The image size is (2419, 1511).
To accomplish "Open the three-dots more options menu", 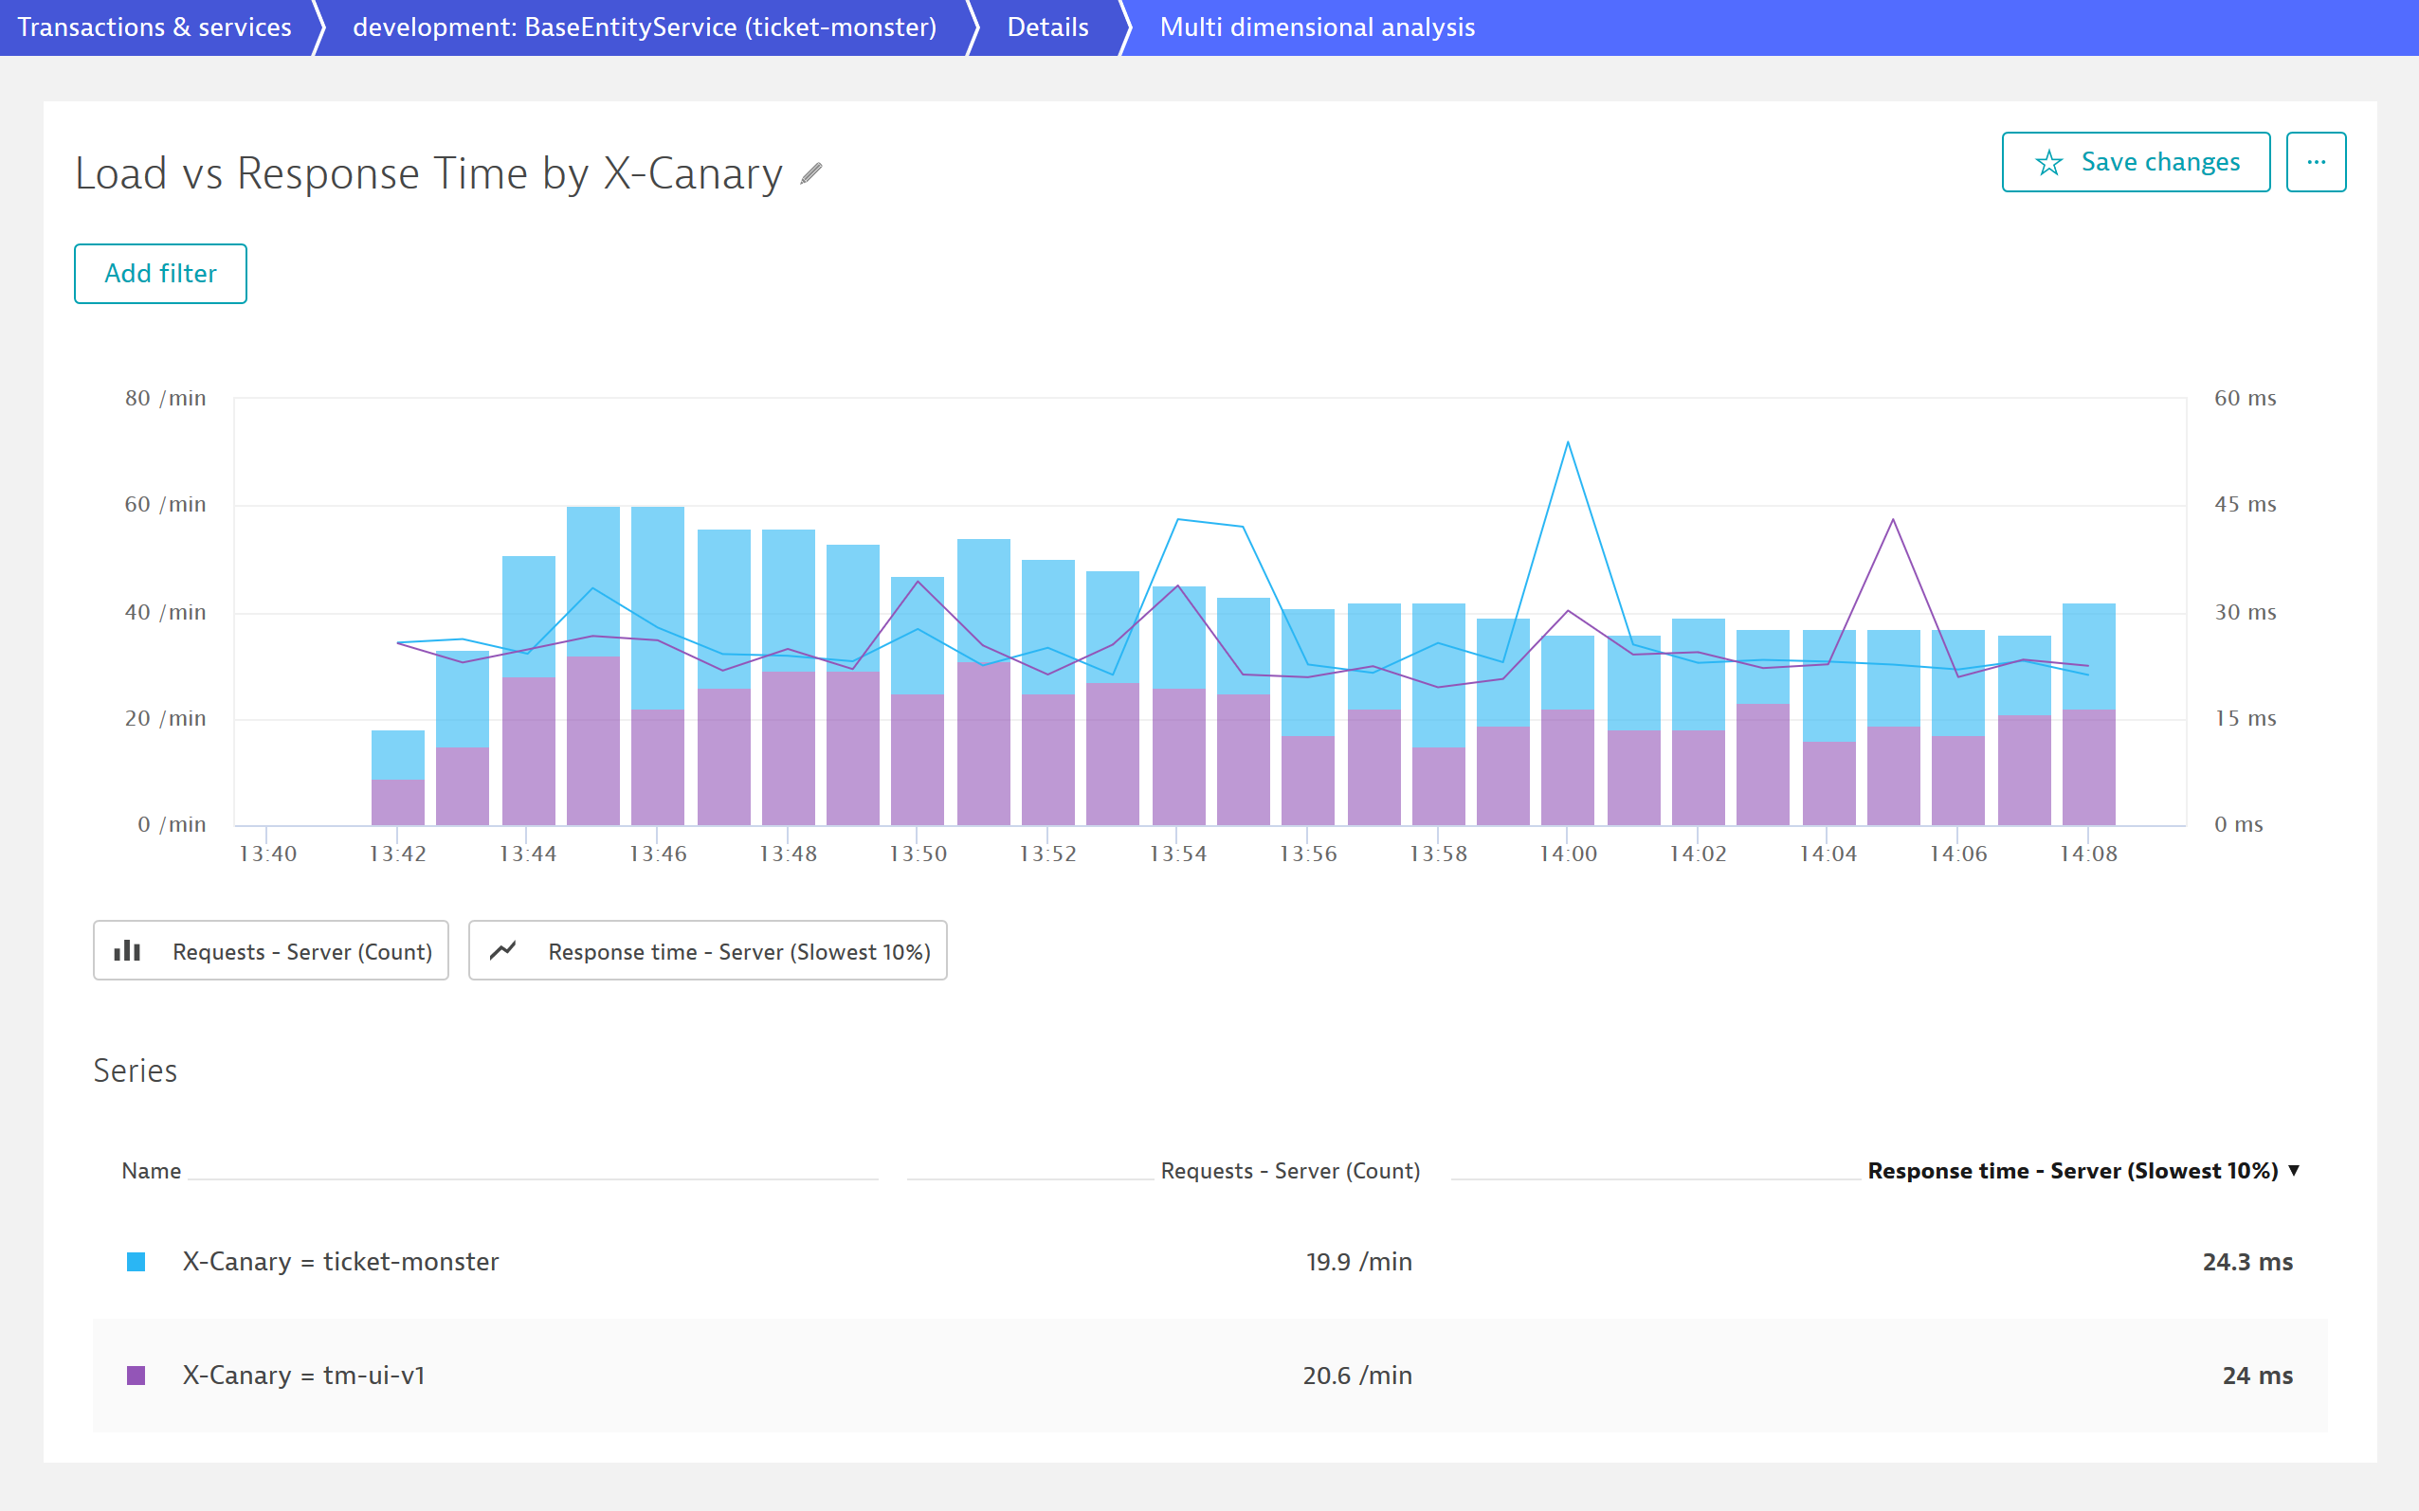I will [x=2315, y=162].
